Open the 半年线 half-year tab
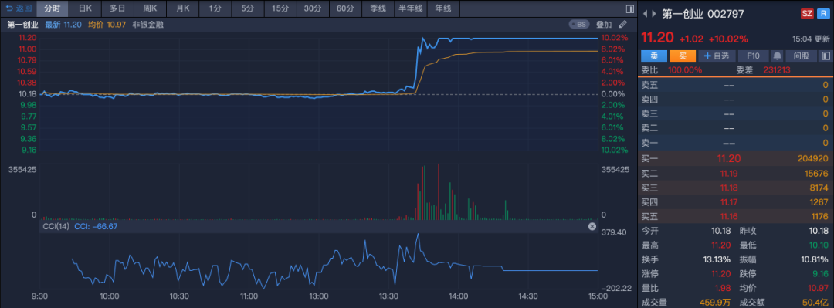Screen dimensions: 834x308 (410, 8)
